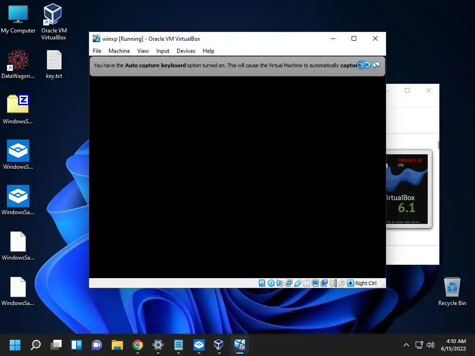Close the background VirtualBox Manager window
The width and height of the screenshot is (475, 356).
(x=428, y=90)
